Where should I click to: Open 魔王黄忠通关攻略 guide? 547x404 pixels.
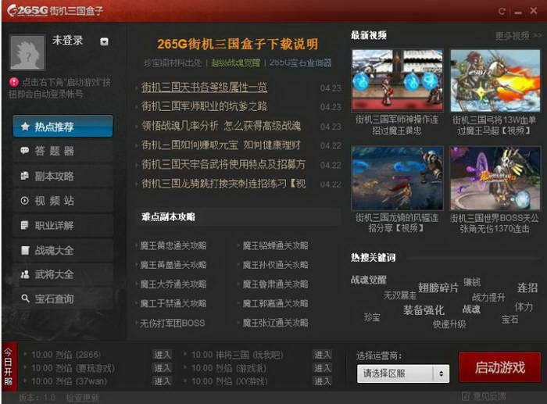(x=173, y=245)
